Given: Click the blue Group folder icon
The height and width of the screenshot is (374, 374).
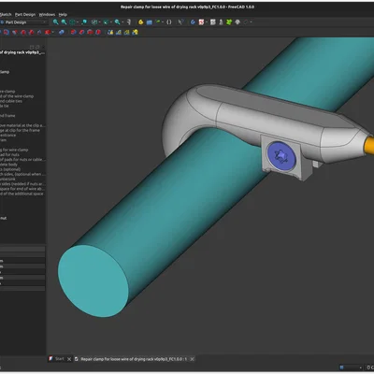Looking at the screenshot, I should coord(150,22).
